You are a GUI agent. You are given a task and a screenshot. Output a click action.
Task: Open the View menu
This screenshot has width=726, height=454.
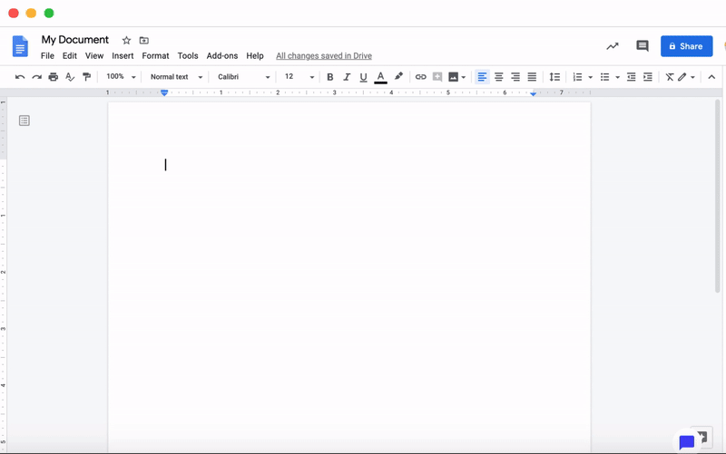tap(94, 56)
